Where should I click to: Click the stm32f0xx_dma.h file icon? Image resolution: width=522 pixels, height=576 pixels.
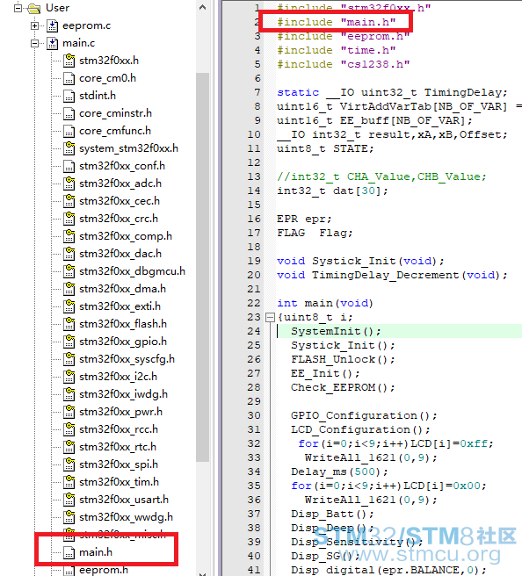[x=69, y=289]
